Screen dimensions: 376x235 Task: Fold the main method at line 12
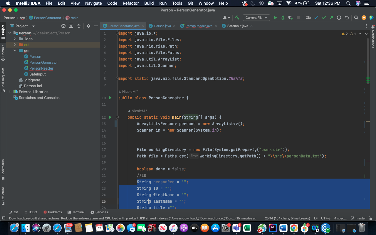(x=117, y=117)
